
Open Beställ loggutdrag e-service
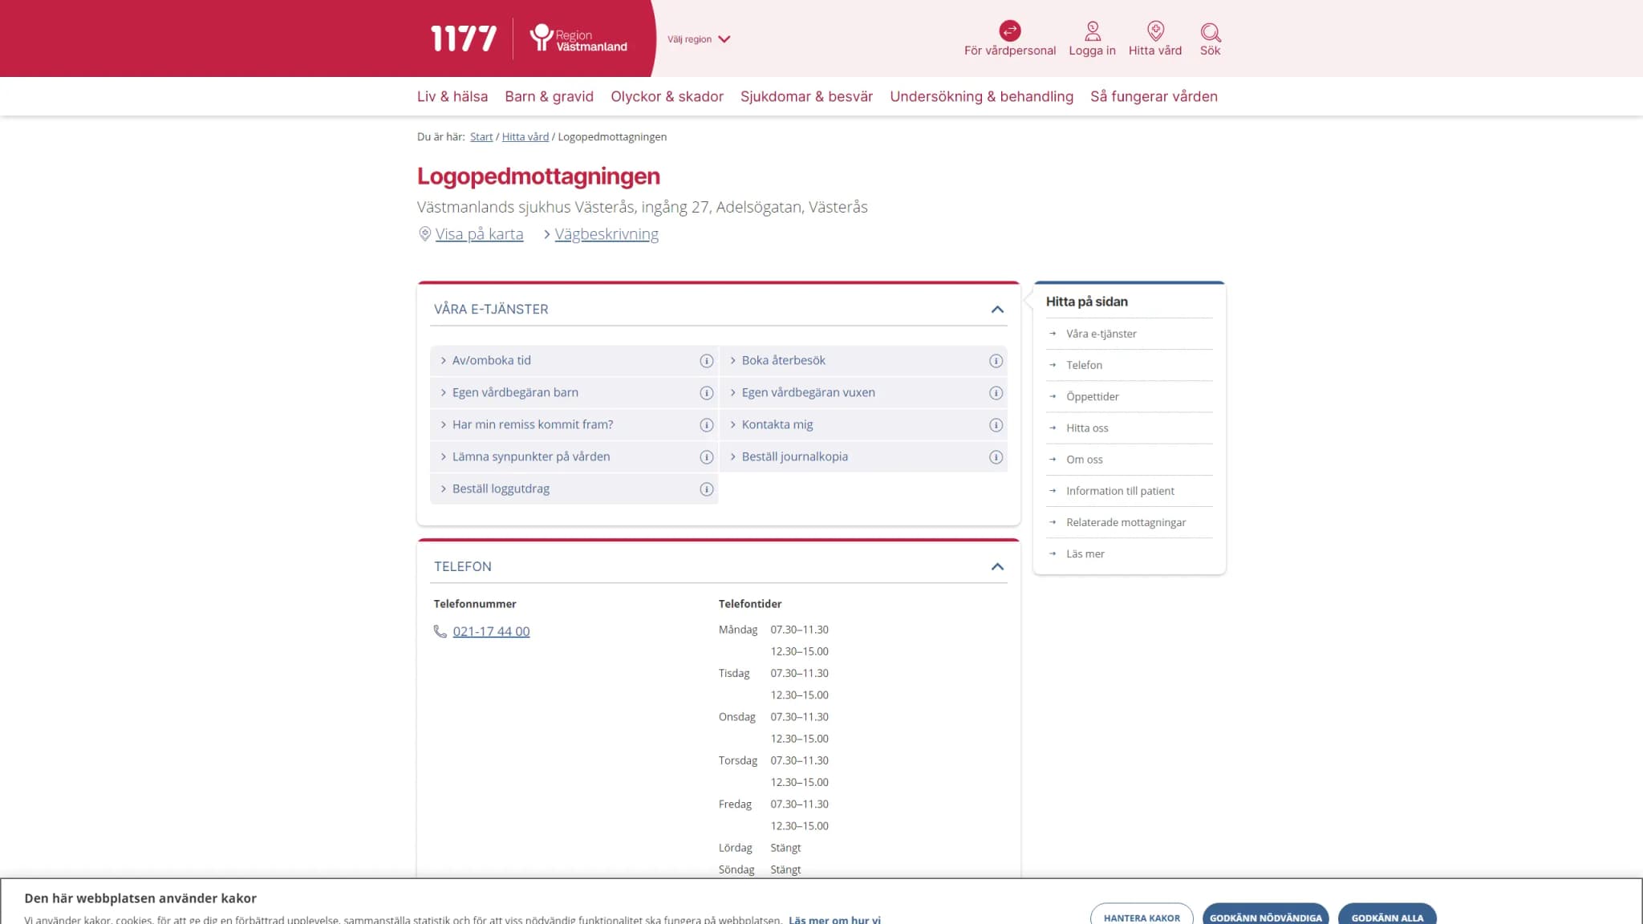[x=501, y=489]
